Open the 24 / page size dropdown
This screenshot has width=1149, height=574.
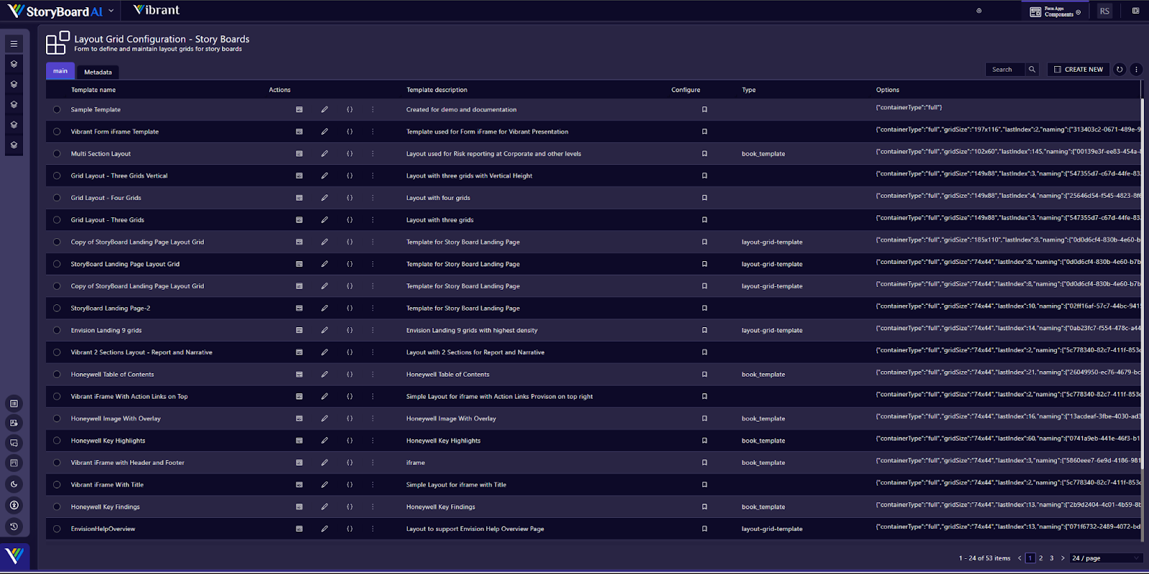[x=1105, y=558]
